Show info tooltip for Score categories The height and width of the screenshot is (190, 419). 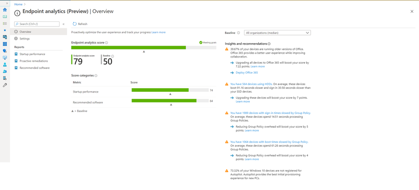click(x=96, y=76)
